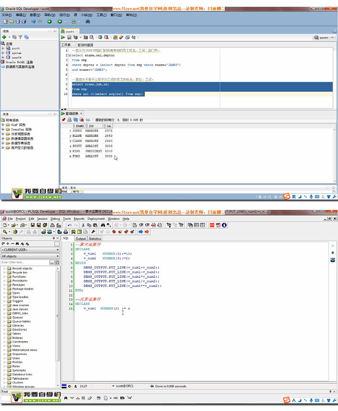Click the Objects tree vertical scrollbar
338x411 pixels.
point(58,327)
